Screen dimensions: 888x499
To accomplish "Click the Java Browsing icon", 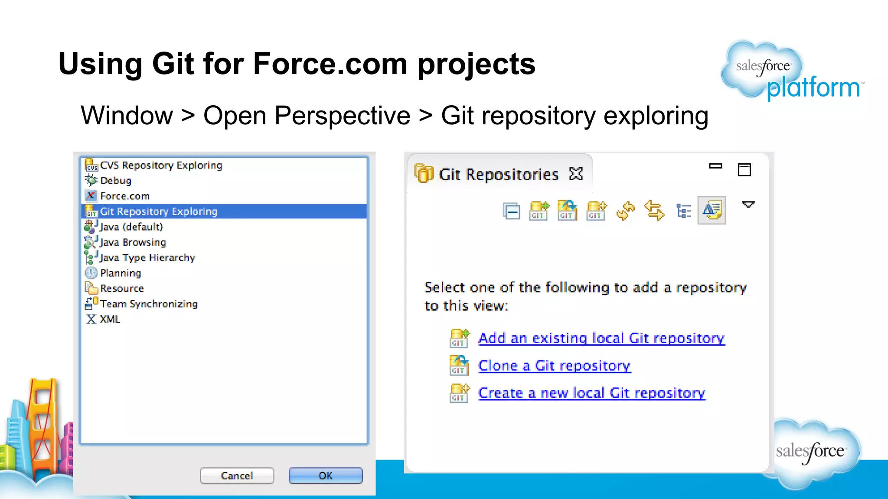I will pyautogui.click(x=91, y=242).
